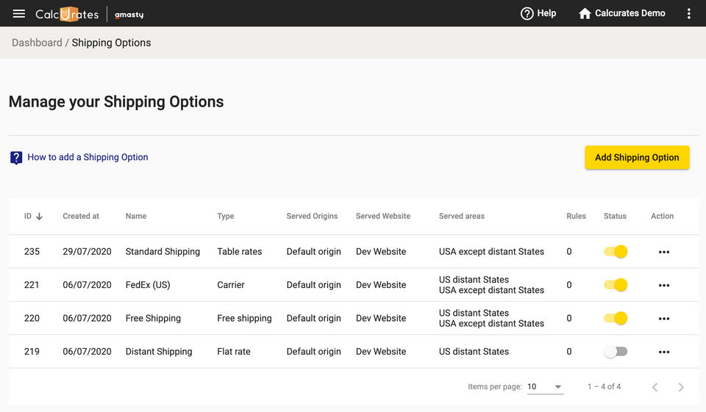Select the FedEx (US) name cell
Viewport: 706px width, 412px height.
[148, 285]
